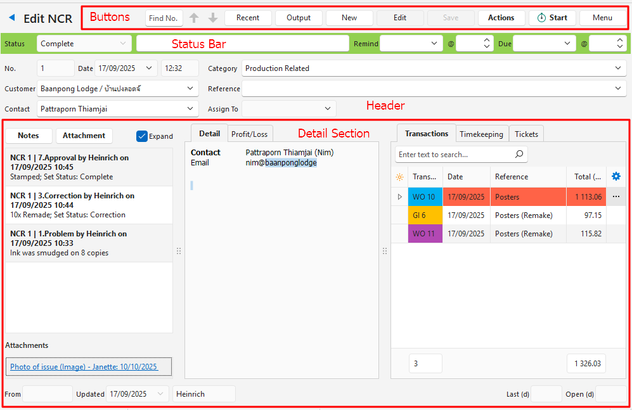Toggle the Expand checkbox

tap(143, 136)
